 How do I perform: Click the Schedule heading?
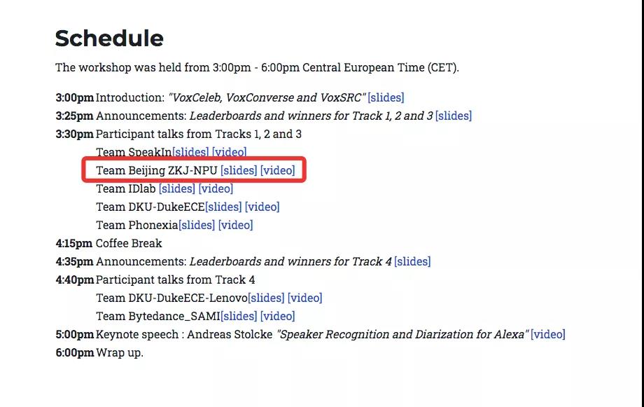pyautogui.click(x=109, y=38)
